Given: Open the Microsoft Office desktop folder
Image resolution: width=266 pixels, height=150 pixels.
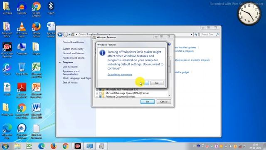Looking at the screenshot, I should (x=7, y=30).
